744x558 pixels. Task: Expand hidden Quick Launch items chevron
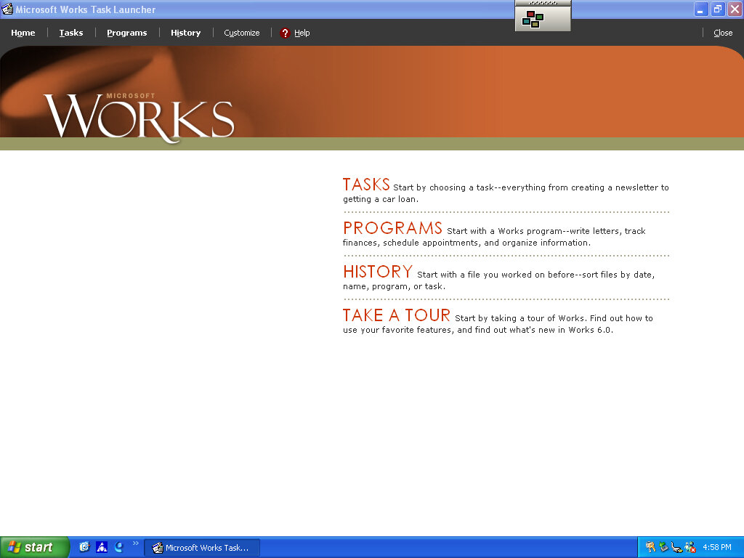(x=135, y=543)
